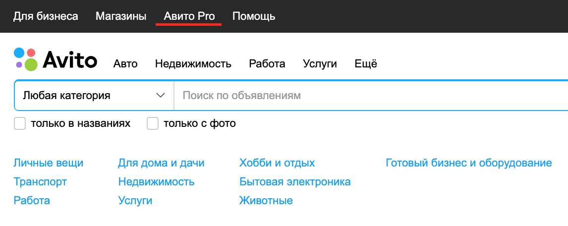Open the 'Бытовая электроника' category link
Viewport: 568px width, 226px height.
tap(294, 182)
